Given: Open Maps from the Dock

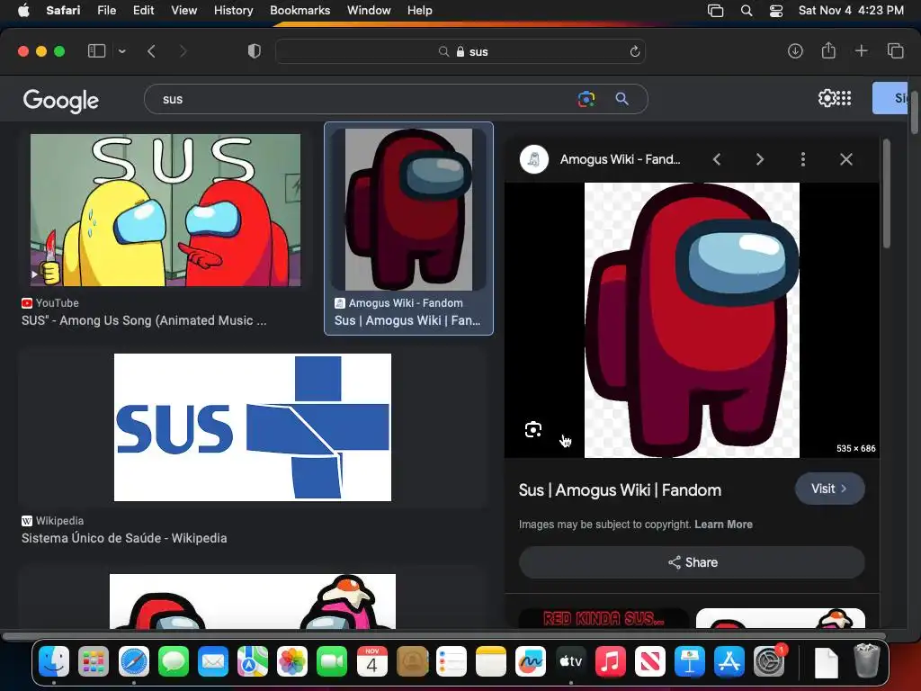Looking at the screenshot, I should [x=253, y=661].
